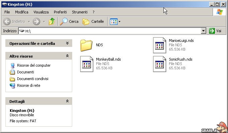
Task: Click Kingston (H:) in Dettagli panel
Action: (x=22, y=111)
